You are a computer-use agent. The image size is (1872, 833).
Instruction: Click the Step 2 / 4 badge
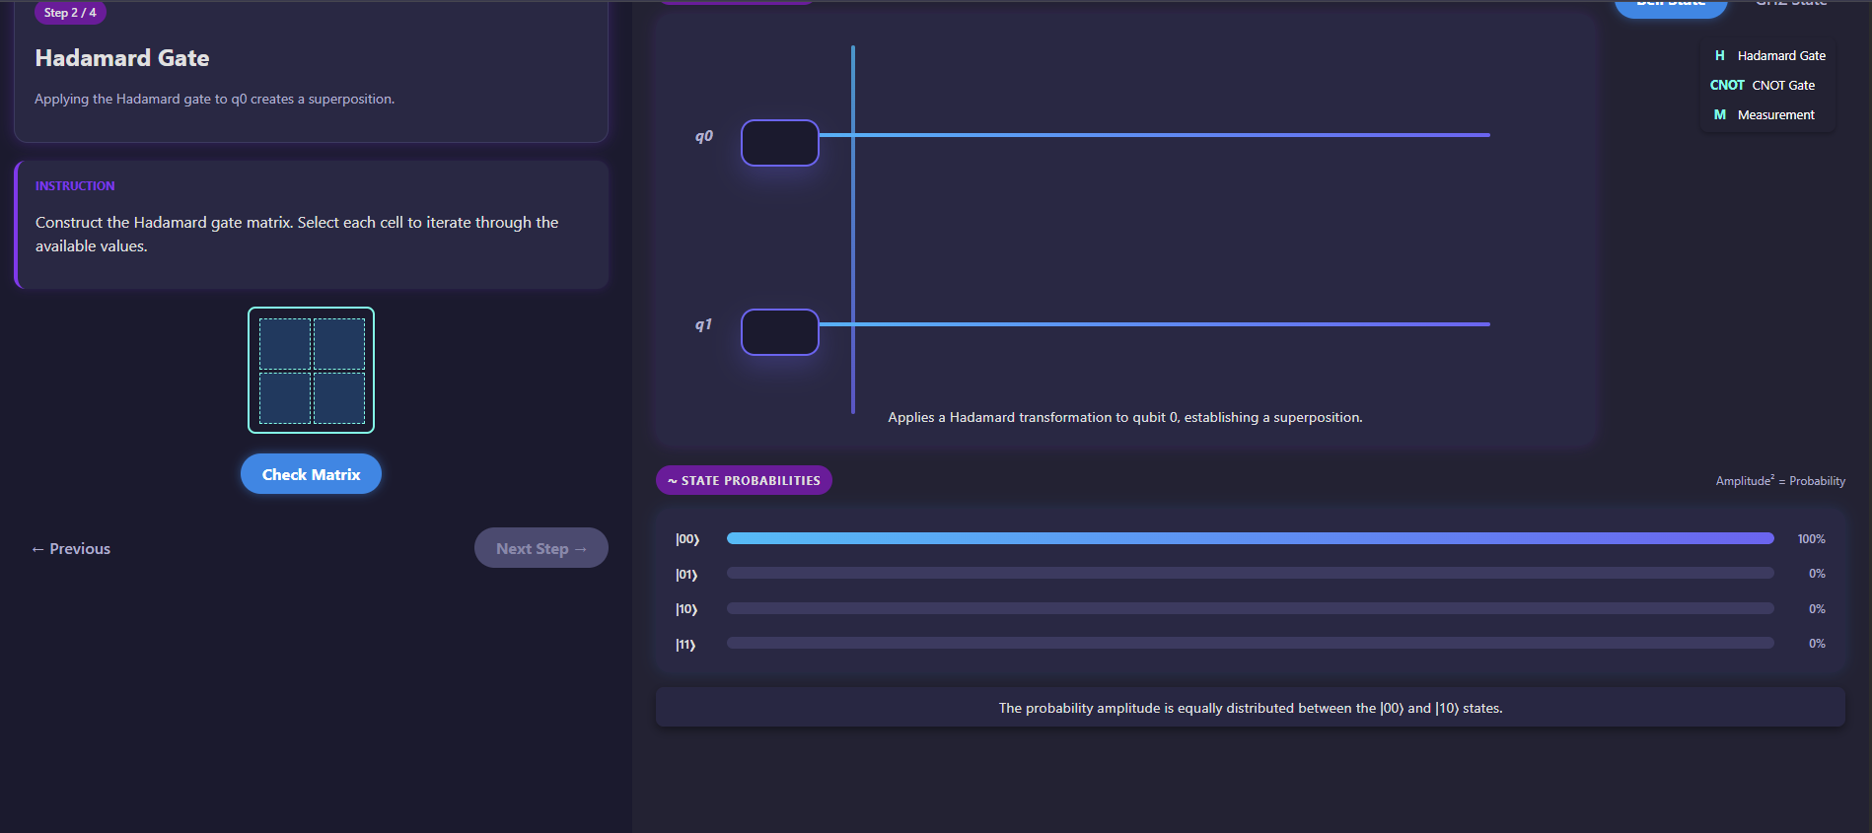click(x=70, y=13)
